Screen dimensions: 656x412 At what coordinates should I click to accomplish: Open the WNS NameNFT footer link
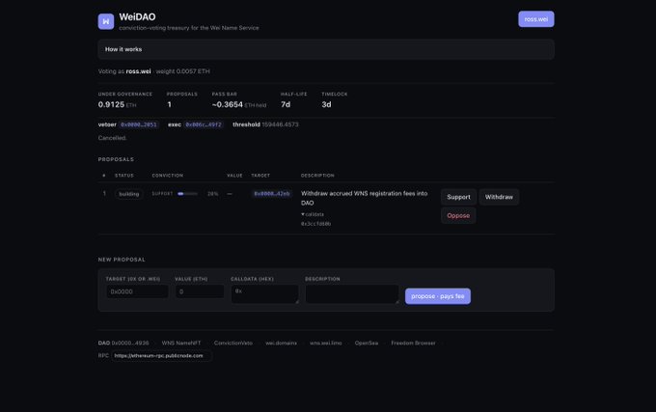pos(181,343)
